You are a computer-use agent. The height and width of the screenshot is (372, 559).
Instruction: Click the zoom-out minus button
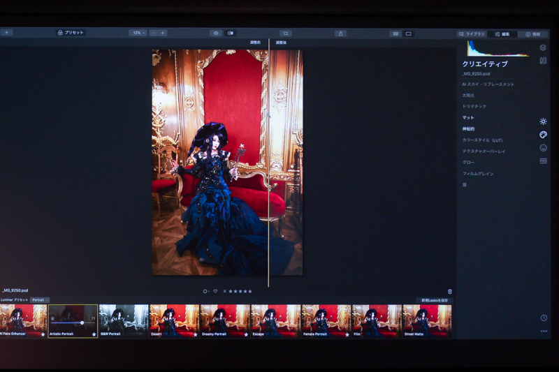154,33
